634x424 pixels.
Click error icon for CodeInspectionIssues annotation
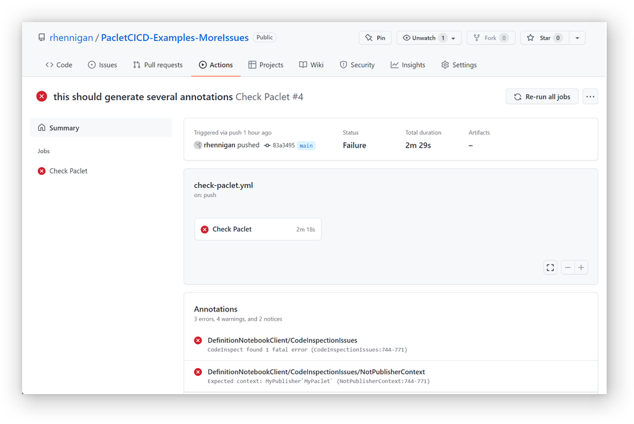[198, 340]
